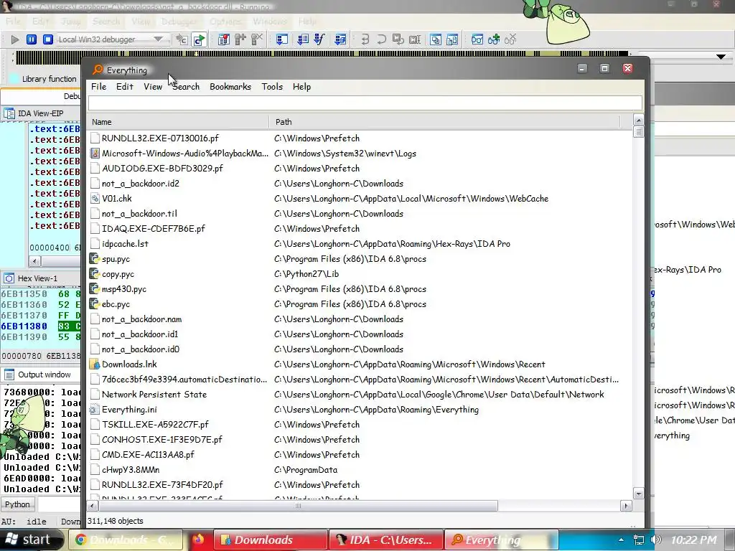Select cHwpY3.8MMn file in ProgramData
735x551 pixels.
click(131, 469)
